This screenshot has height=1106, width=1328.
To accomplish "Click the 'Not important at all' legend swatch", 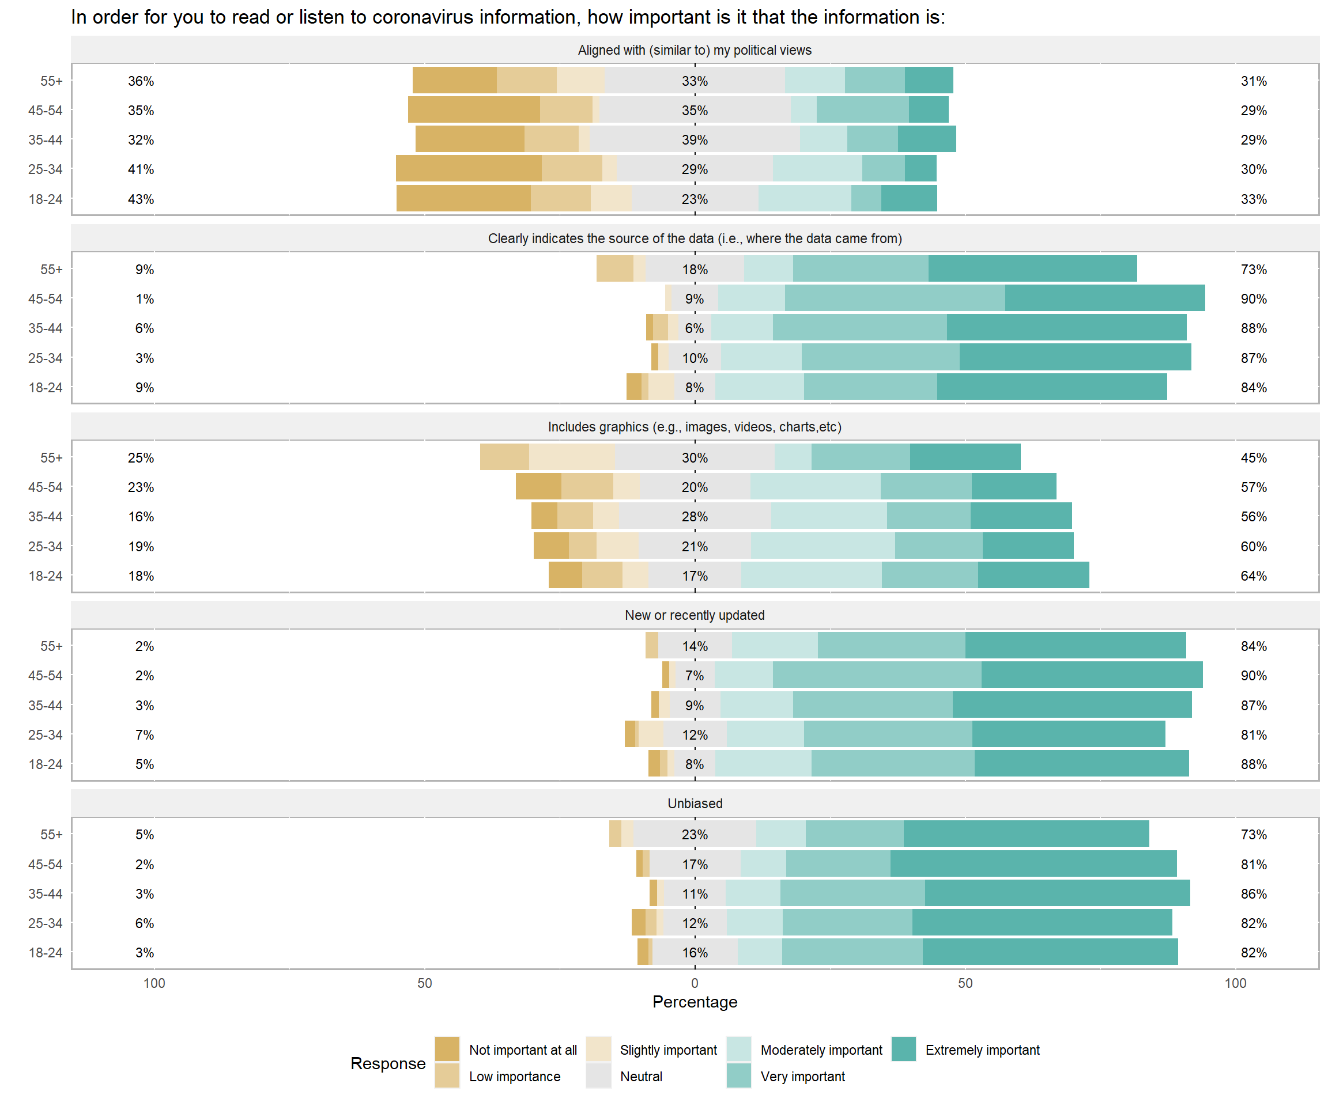I will coord(447,1049).
